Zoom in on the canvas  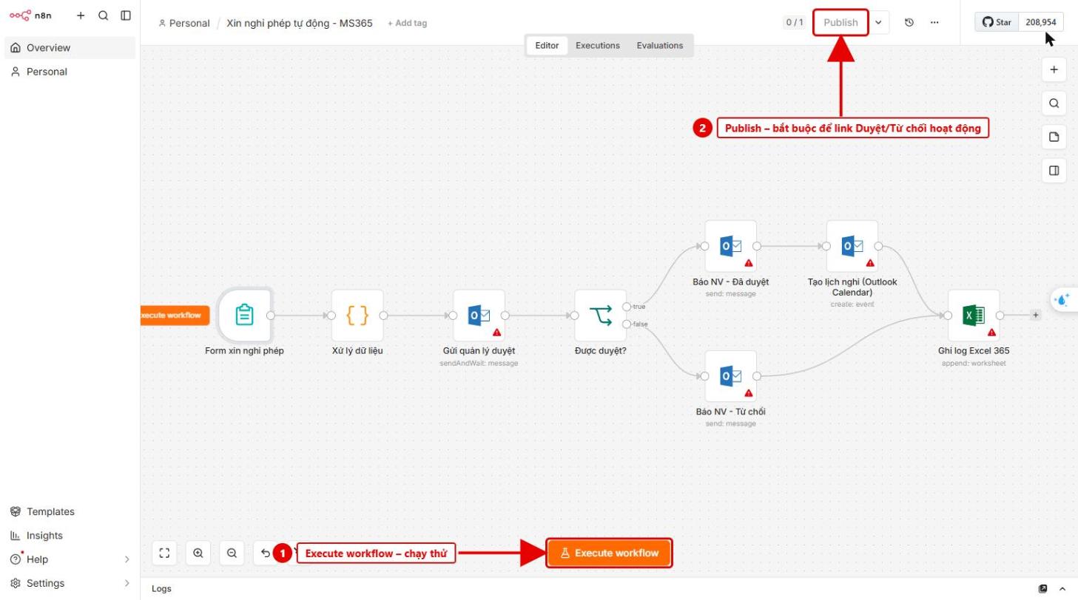coord(198,553)
